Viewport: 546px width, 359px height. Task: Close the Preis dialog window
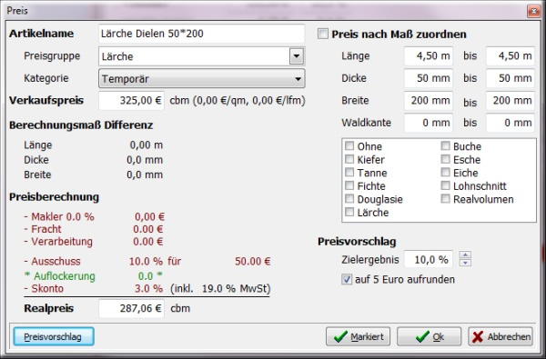pos(533,12)
